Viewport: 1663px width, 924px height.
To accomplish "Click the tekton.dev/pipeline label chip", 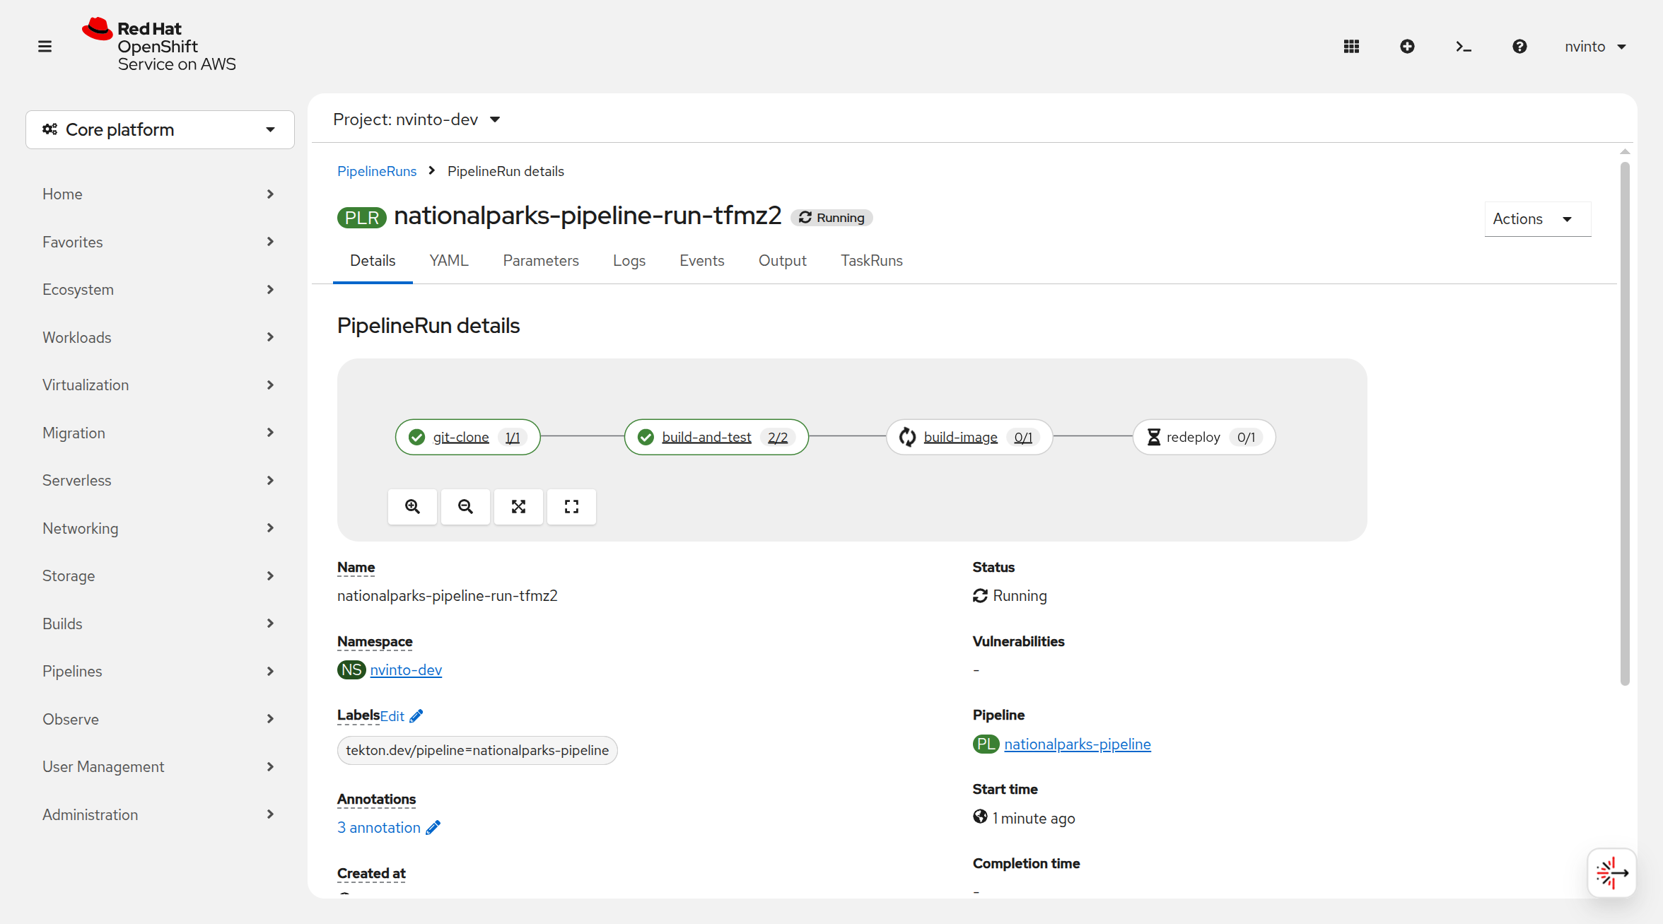I will (x=477, y=750).
